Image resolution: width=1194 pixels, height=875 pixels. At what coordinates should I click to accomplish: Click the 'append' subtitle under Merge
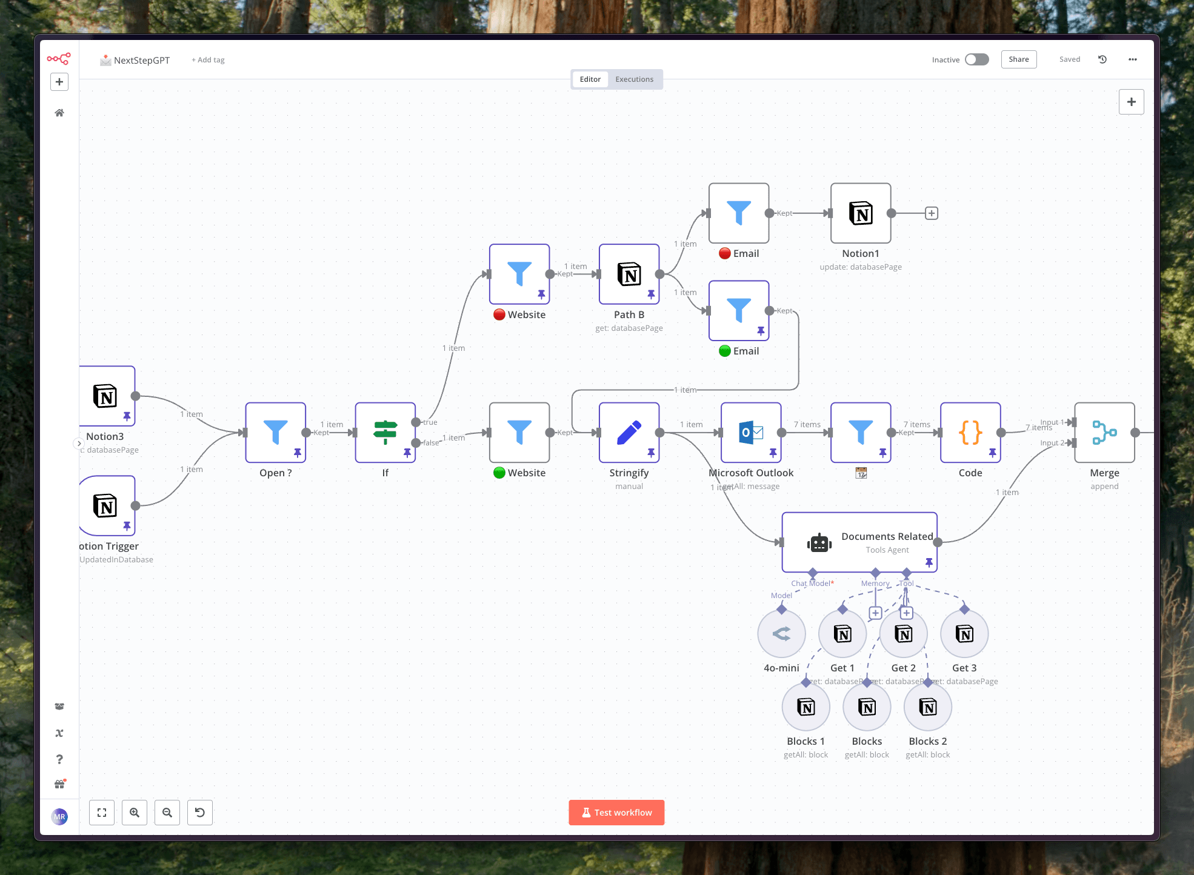pos(1104,487)
